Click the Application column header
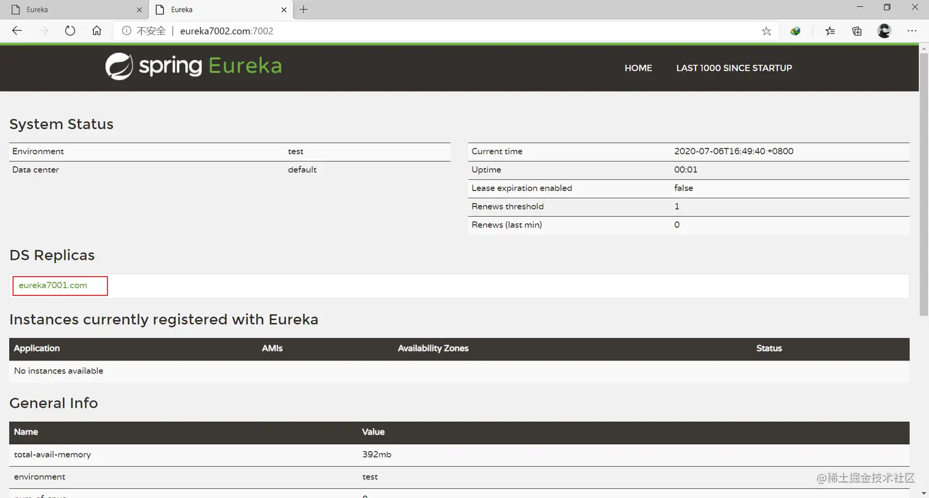 (37, 348)
